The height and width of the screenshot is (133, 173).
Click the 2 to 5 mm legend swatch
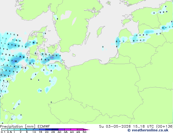(x=23, y=129)
